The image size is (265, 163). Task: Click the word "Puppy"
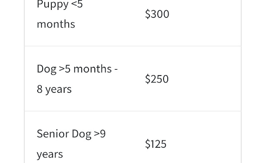click(53, 5)
